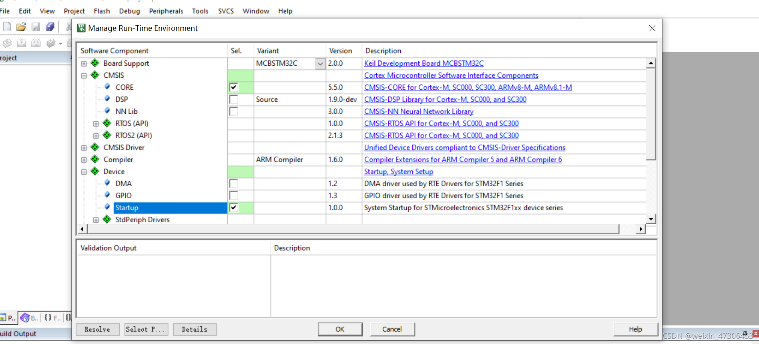759x344 pixels.
Task: Click the RTOS (API) green diamond icon
Action: pos(107,123)
